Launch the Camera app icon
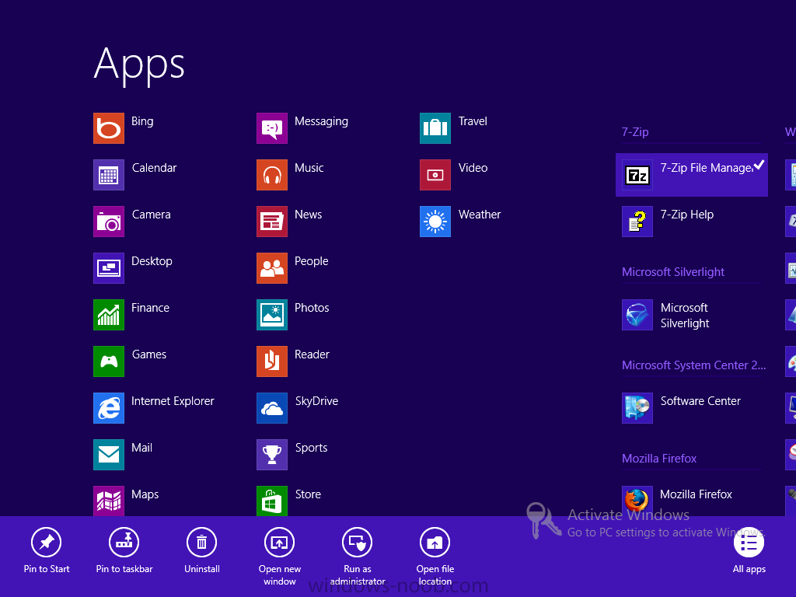This screenshot has height=597, width=796. pyautogui.click(x=109, y=222)
